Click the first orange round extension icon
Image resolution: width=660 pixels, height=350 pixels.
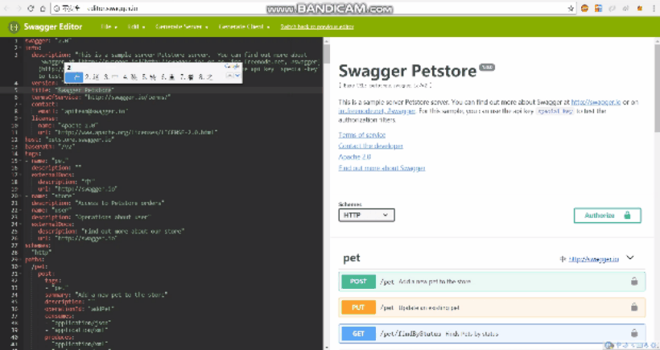[x=584, y=8]
